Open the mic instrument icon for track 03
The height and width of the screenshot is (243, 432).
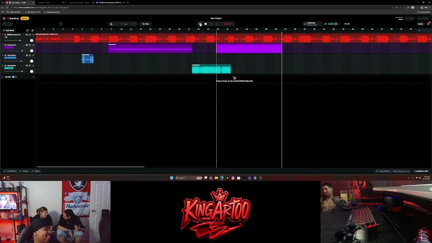(2, 55)
